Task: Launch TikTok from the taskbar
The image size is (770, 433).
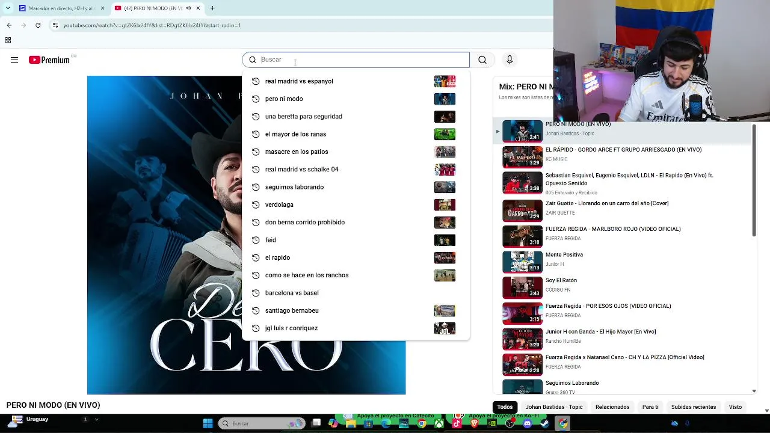Action: [457, 423]
